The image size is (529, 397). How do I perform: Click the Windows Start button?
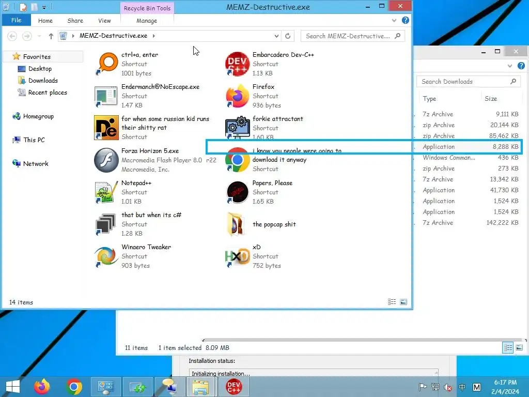[13, 387]
